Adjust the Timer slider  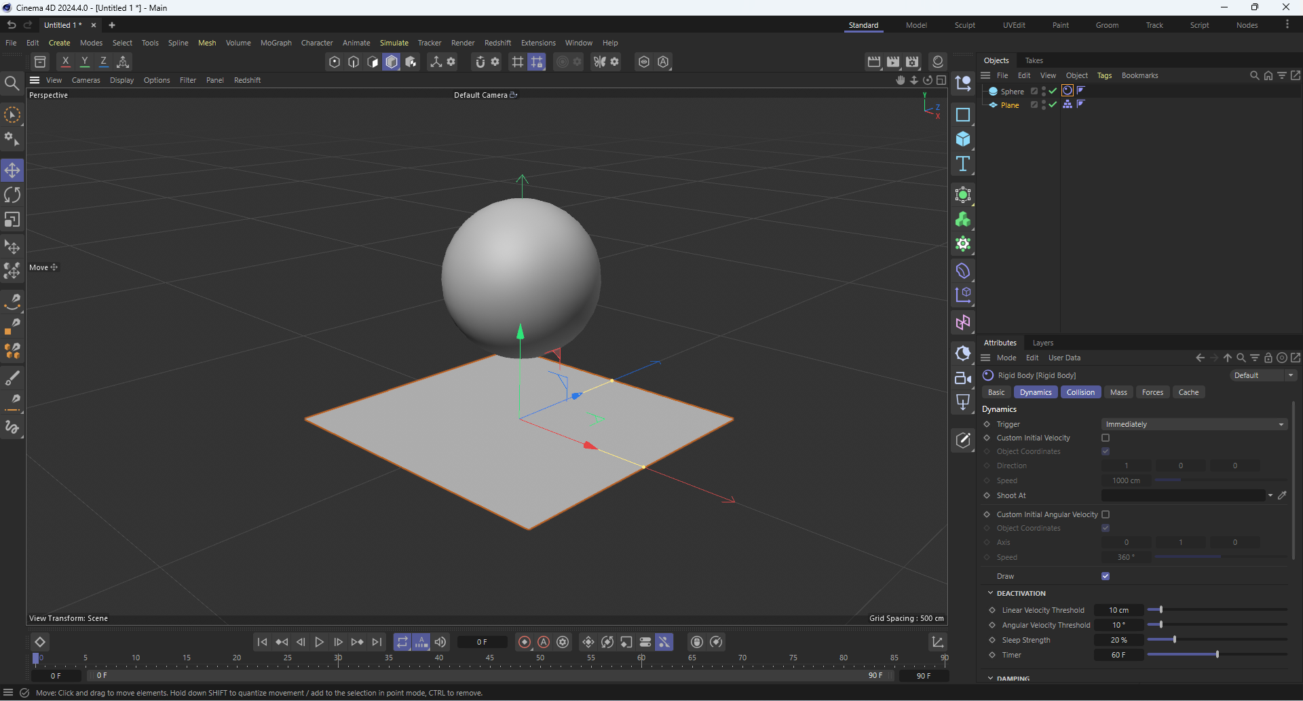click(1217, 655)
